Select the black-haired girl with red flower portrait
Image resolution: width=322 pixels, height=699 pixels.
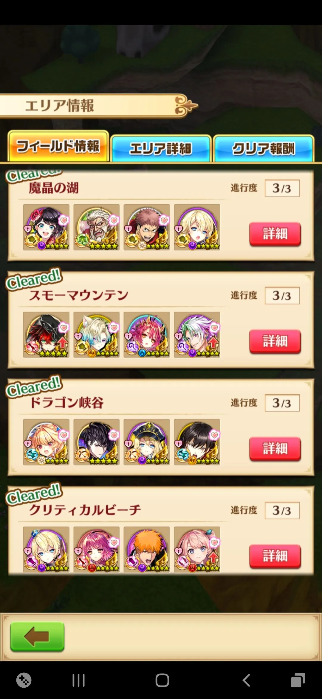pos(46,227)
